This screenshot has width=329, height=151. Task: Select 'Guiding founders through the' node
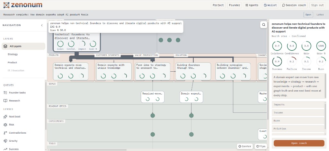(193, 71)
